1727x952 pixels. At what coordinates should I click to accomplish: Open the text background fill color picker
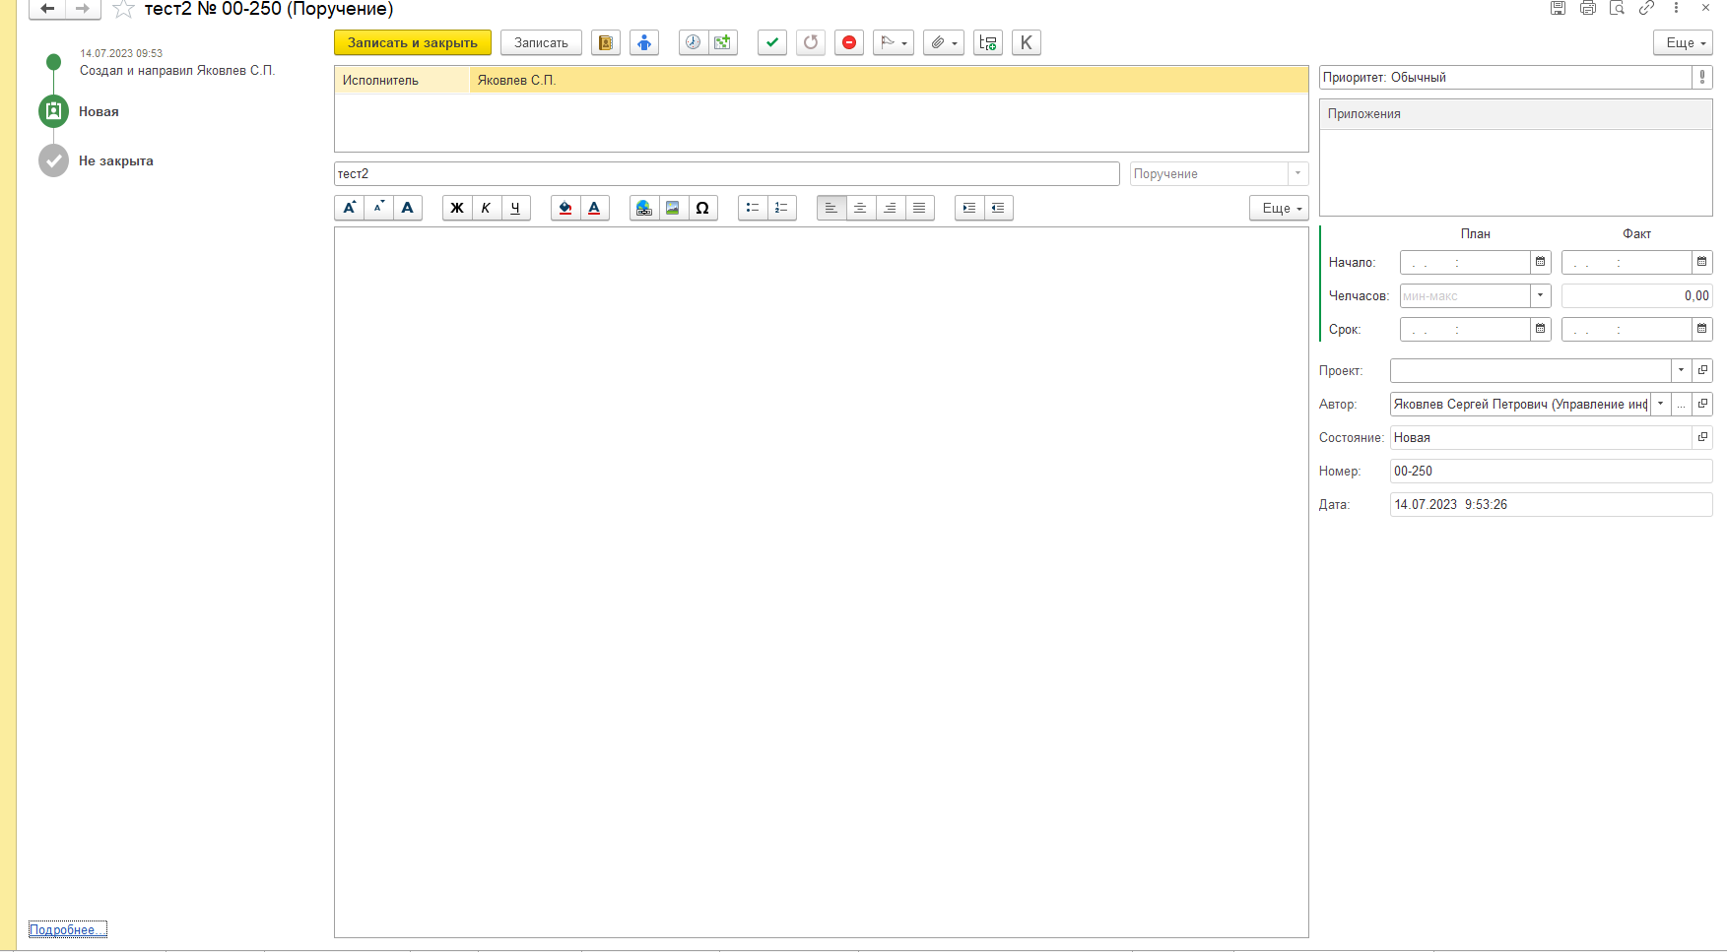(565, 208)
